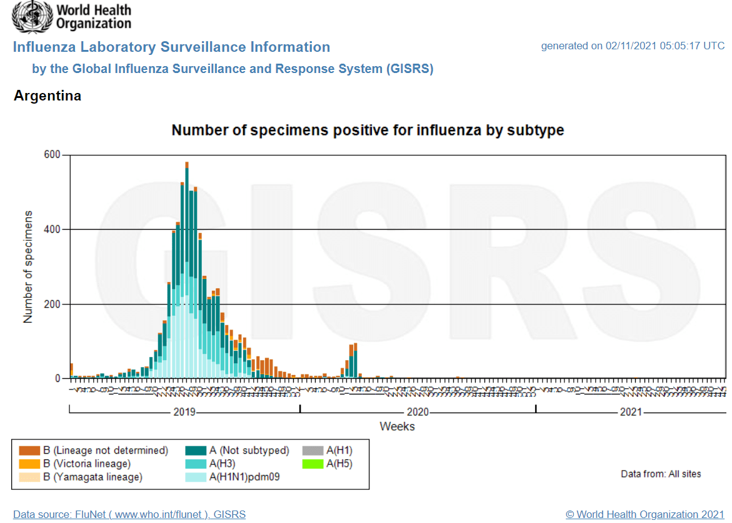
Task: Click the chart title about specimens by subtype
Action: (368, 130)
